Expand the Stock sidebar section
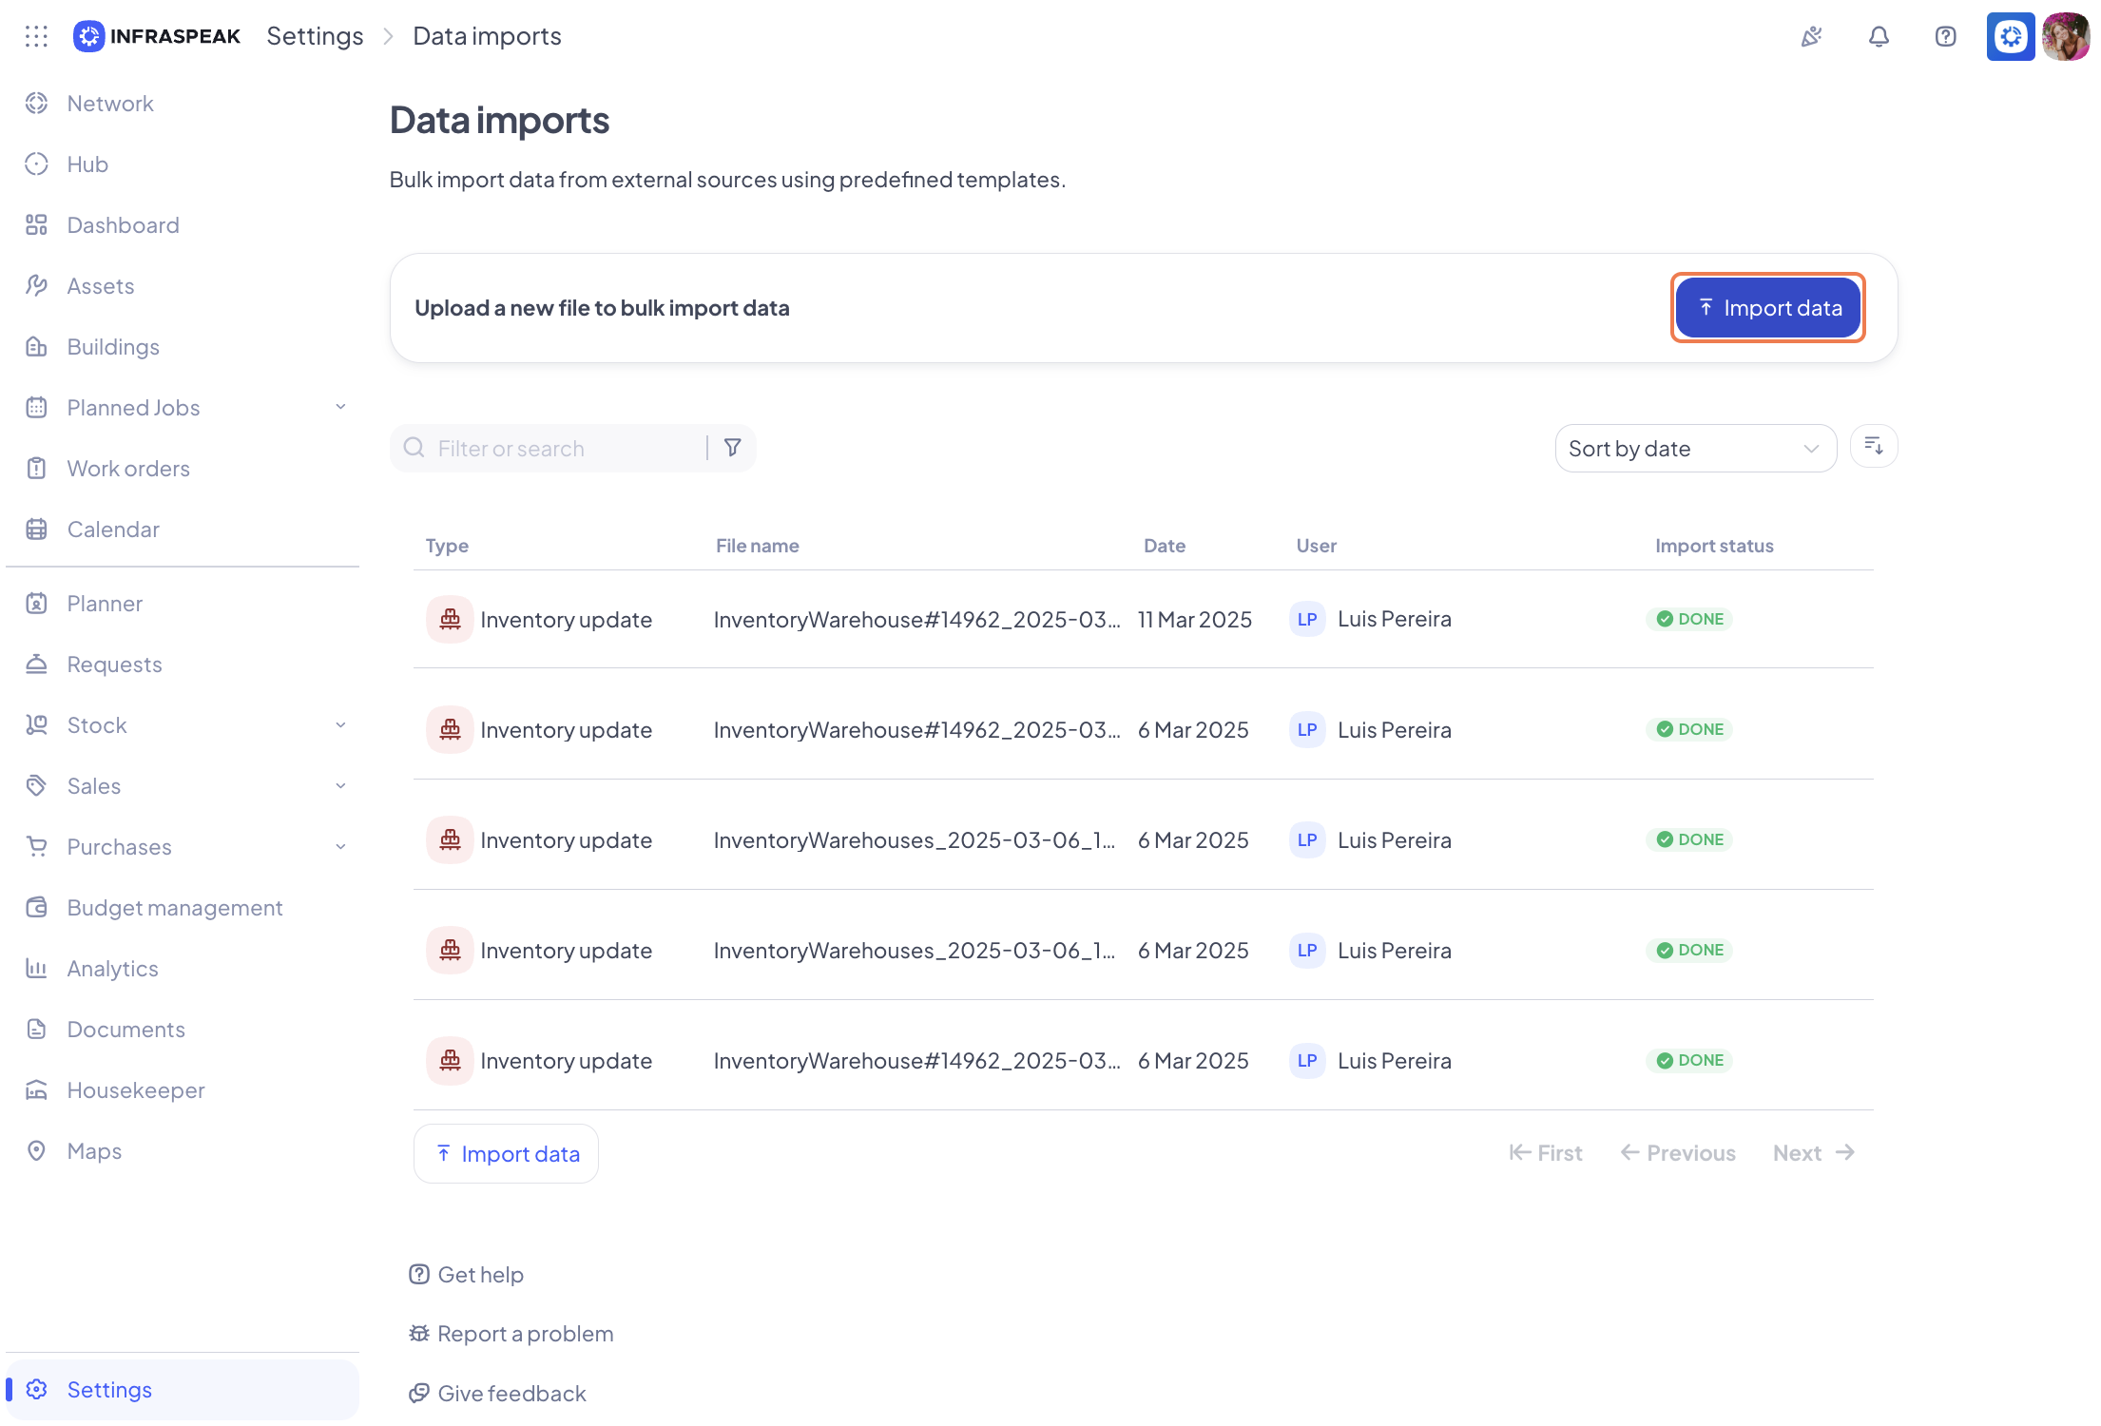 [340, 725]
